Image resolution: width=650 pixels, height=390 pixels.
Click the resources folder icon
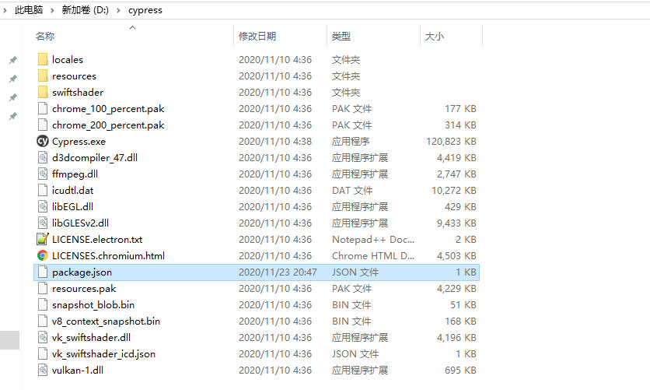43,76
